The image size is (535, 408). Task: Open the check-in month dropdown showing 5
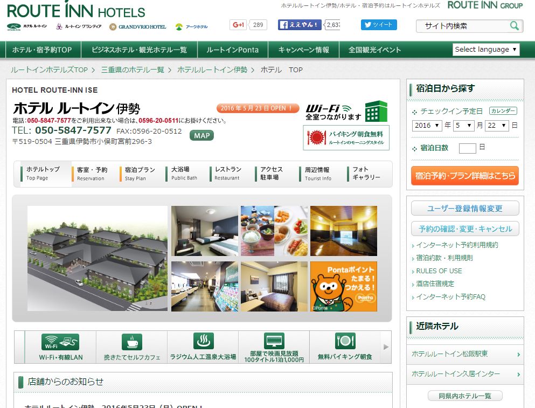[463, 126]
